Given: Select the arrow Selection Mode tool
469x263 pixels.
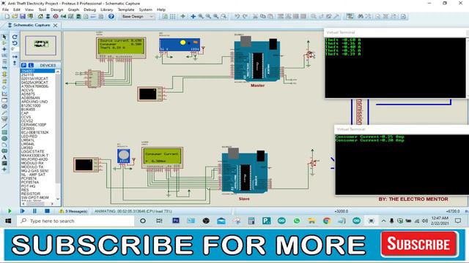Looking at the screenshot, I should pyautogui.click(x=4, y=37).
